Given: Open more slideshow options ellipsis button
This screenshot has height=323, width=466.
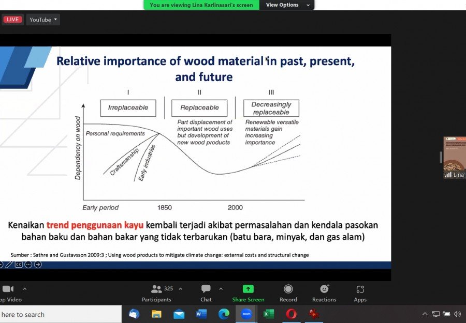Looking at the screenshot, I should (28, 264).
